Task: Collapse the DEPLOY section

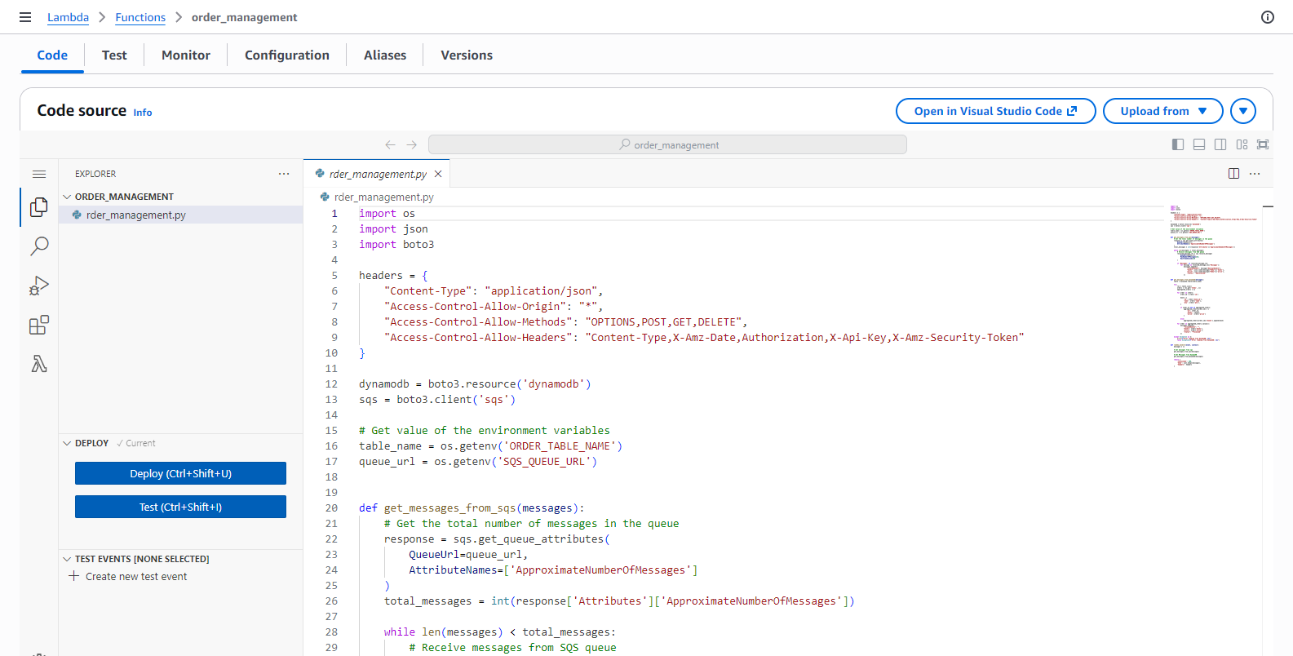Action: [67, 443]
